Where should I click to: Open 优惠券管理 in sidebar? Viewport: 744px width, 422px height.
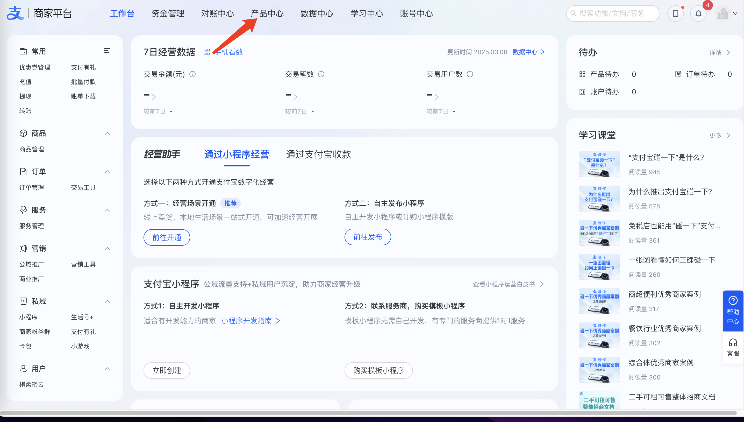35,67
